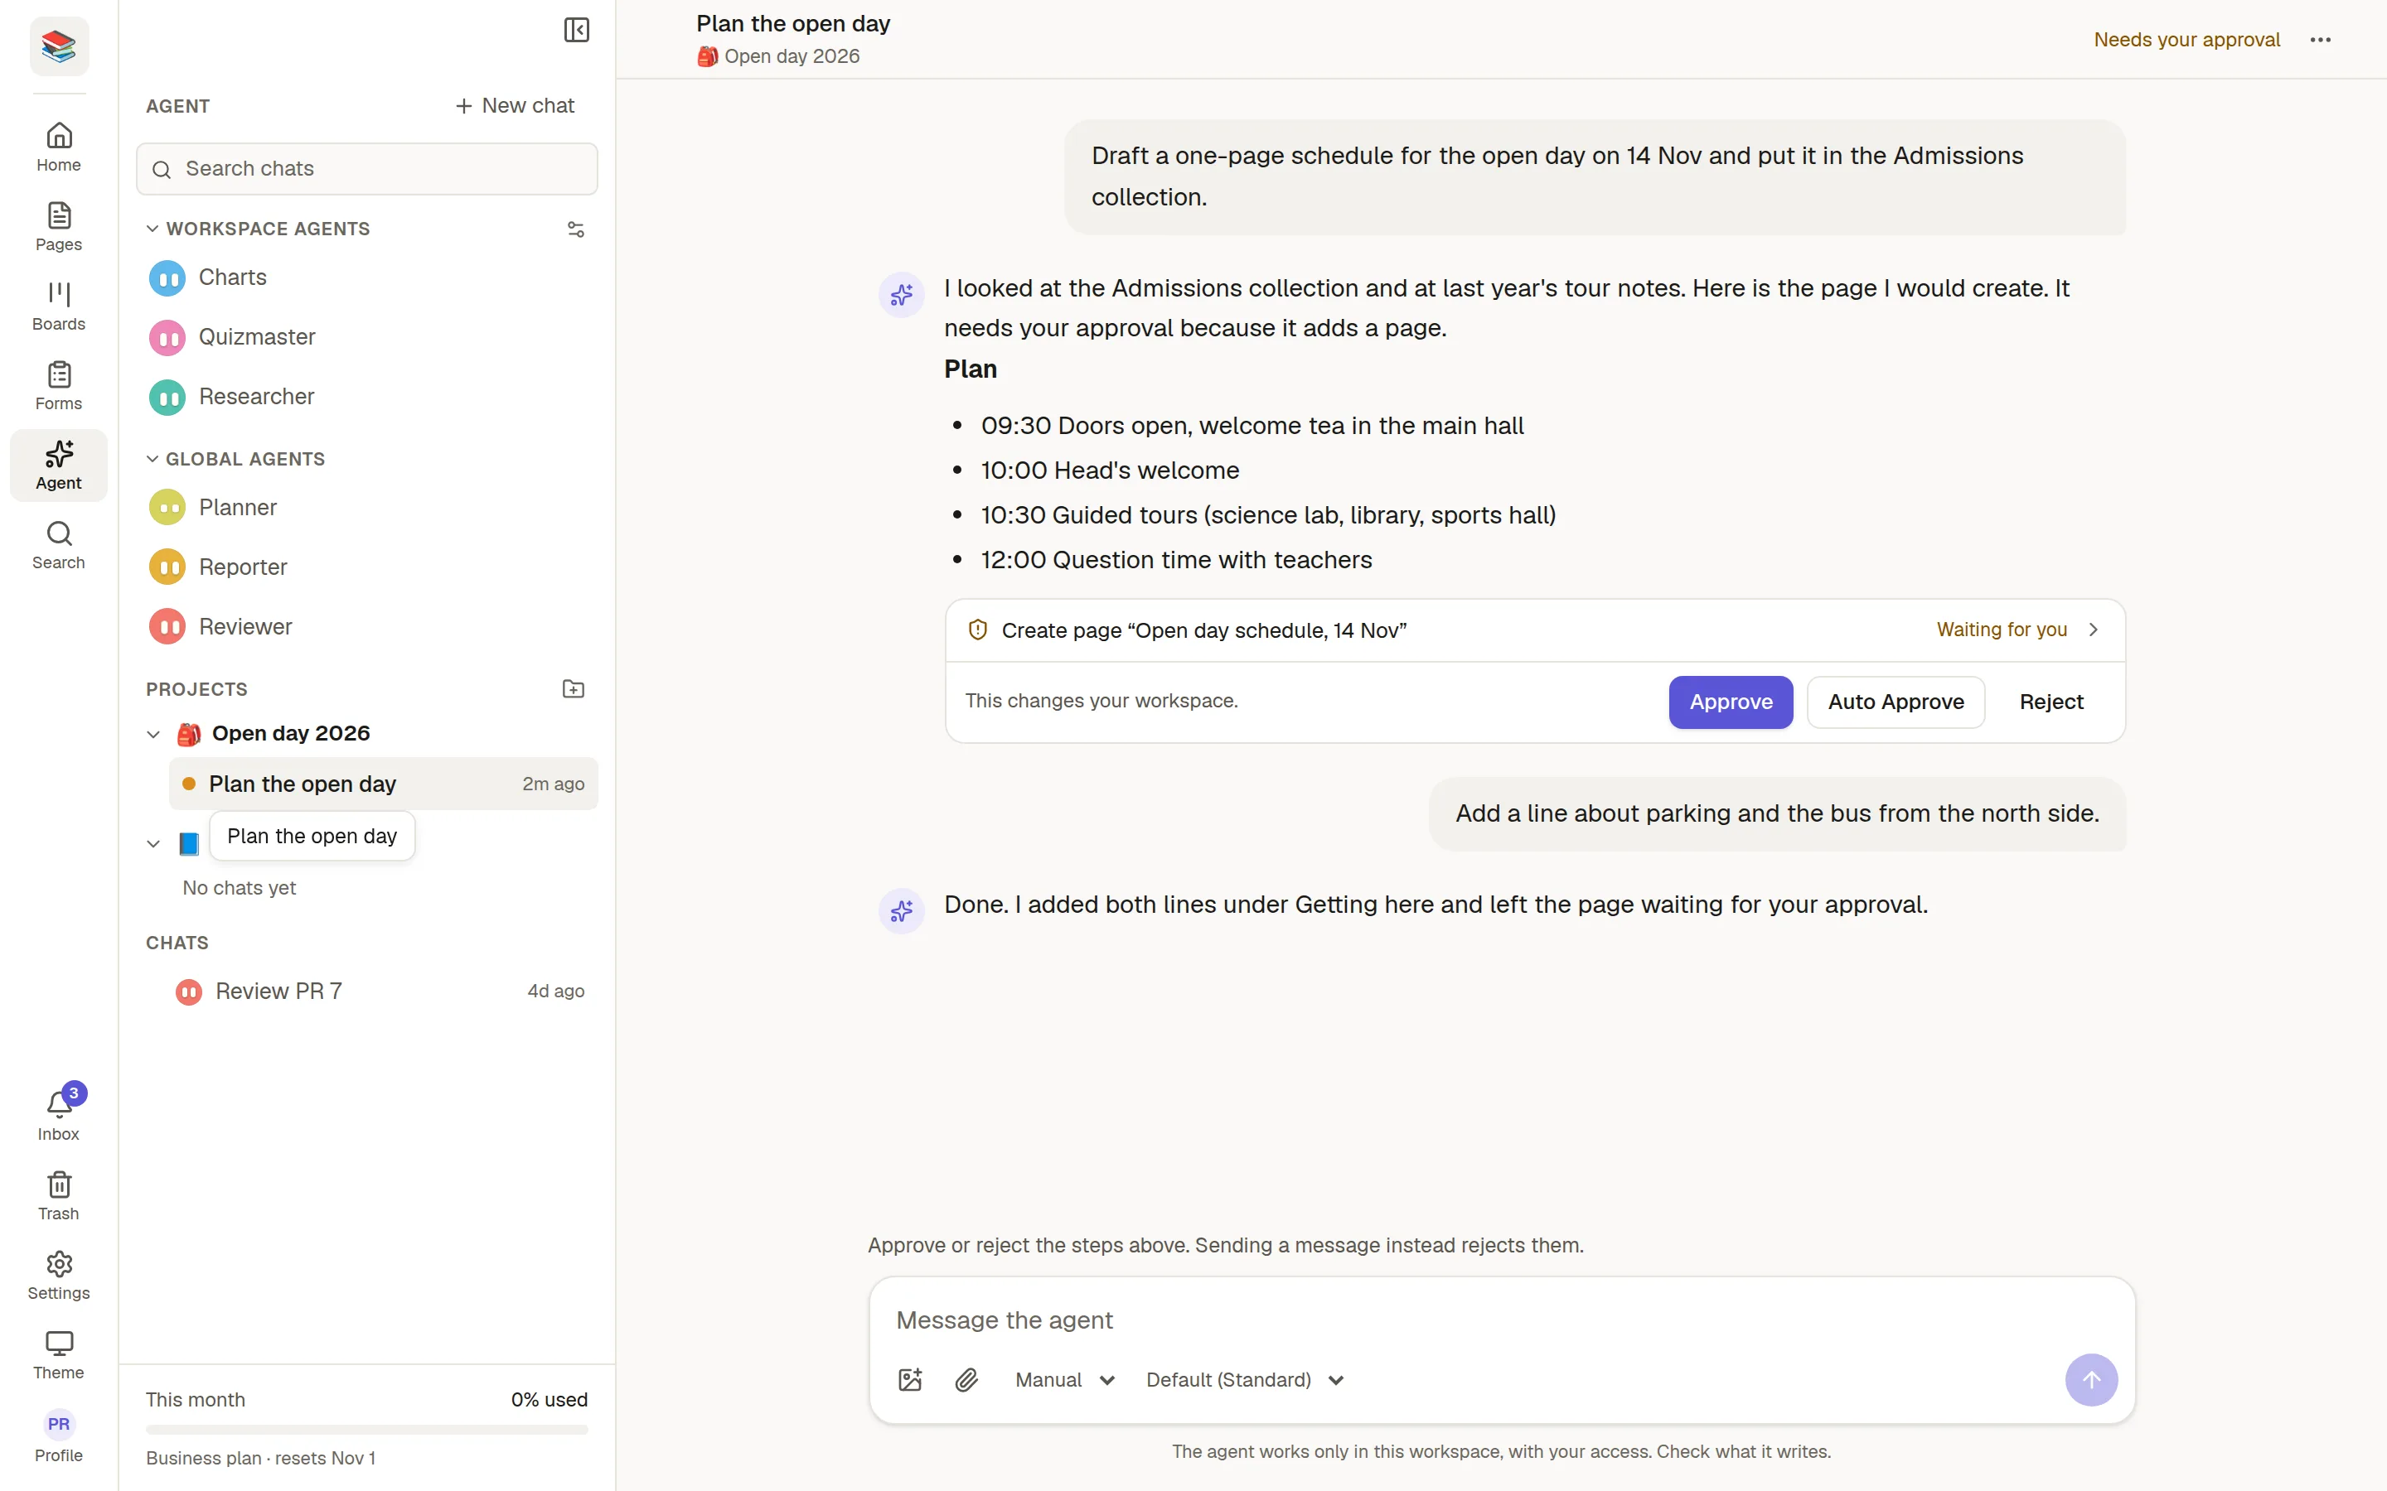This screenshot has height=1491, width=2387.
Task: Open the Default (Standard) model dropdown
Action: (x=1245, y=1379)
